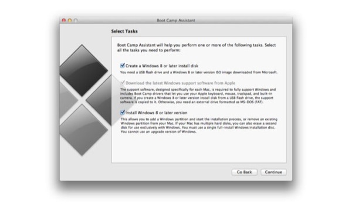Click the paragraph starting 'This allows you to add'
The height and width of the screenshot is (211, 352).
(199, 125)
